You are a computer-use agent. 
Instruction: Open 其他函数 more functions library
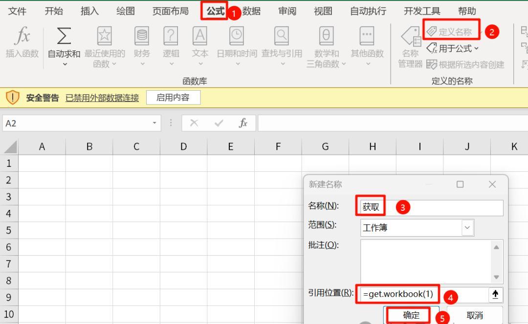pyautogui.click(x=367, y=46)
